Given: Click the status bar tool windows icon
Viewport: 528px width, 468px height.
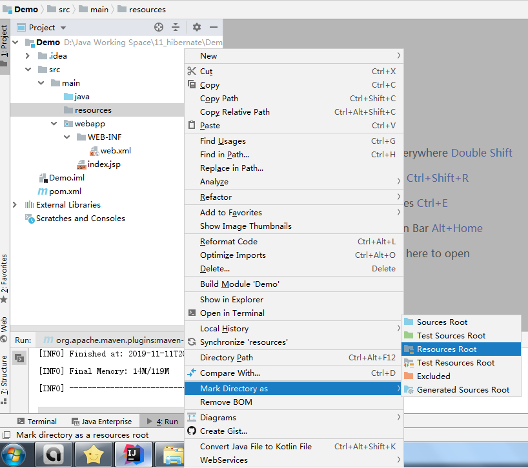Looking at the screenshot, I should (6, 435).
